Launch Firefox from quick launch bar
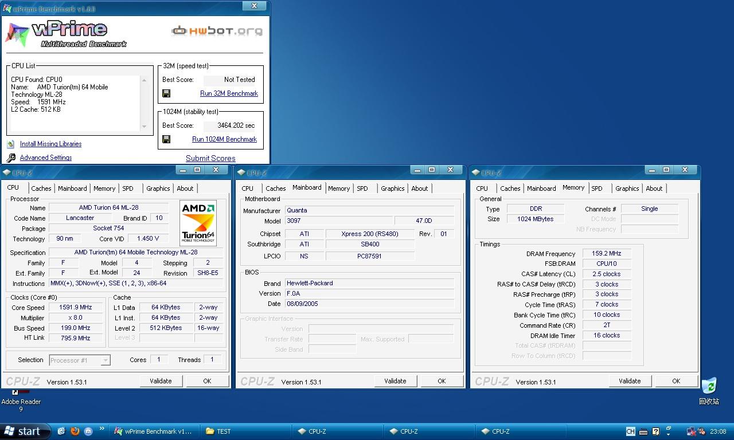 pyautogui.click(x=75, y=431)
